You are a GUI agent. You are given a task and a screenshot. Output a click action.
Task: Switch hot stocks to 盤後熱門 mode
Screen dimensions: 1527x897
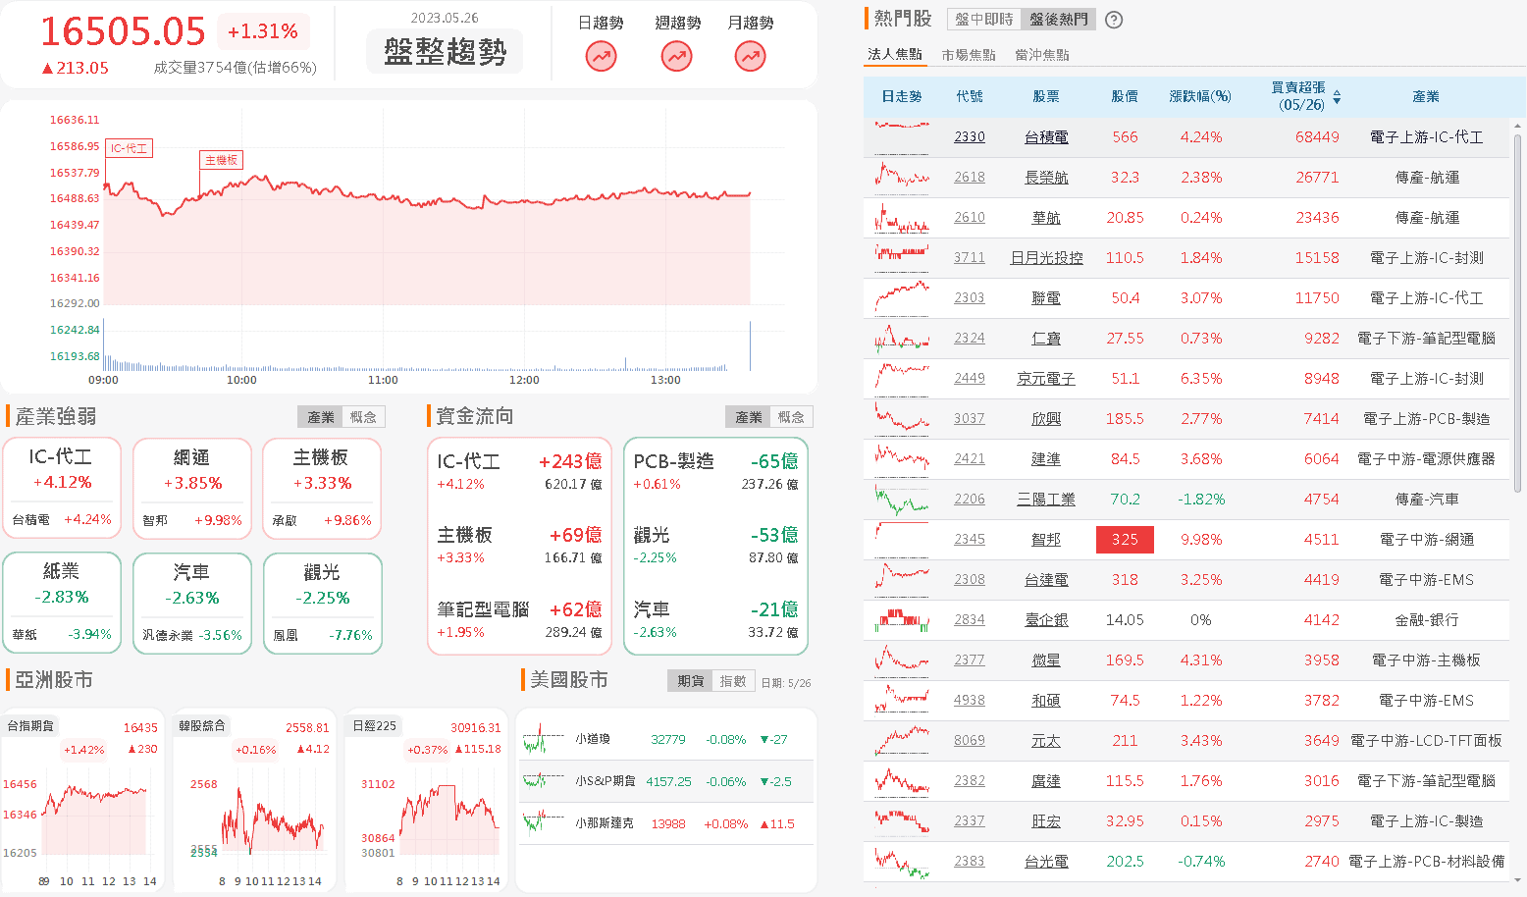click(1059, 20)
